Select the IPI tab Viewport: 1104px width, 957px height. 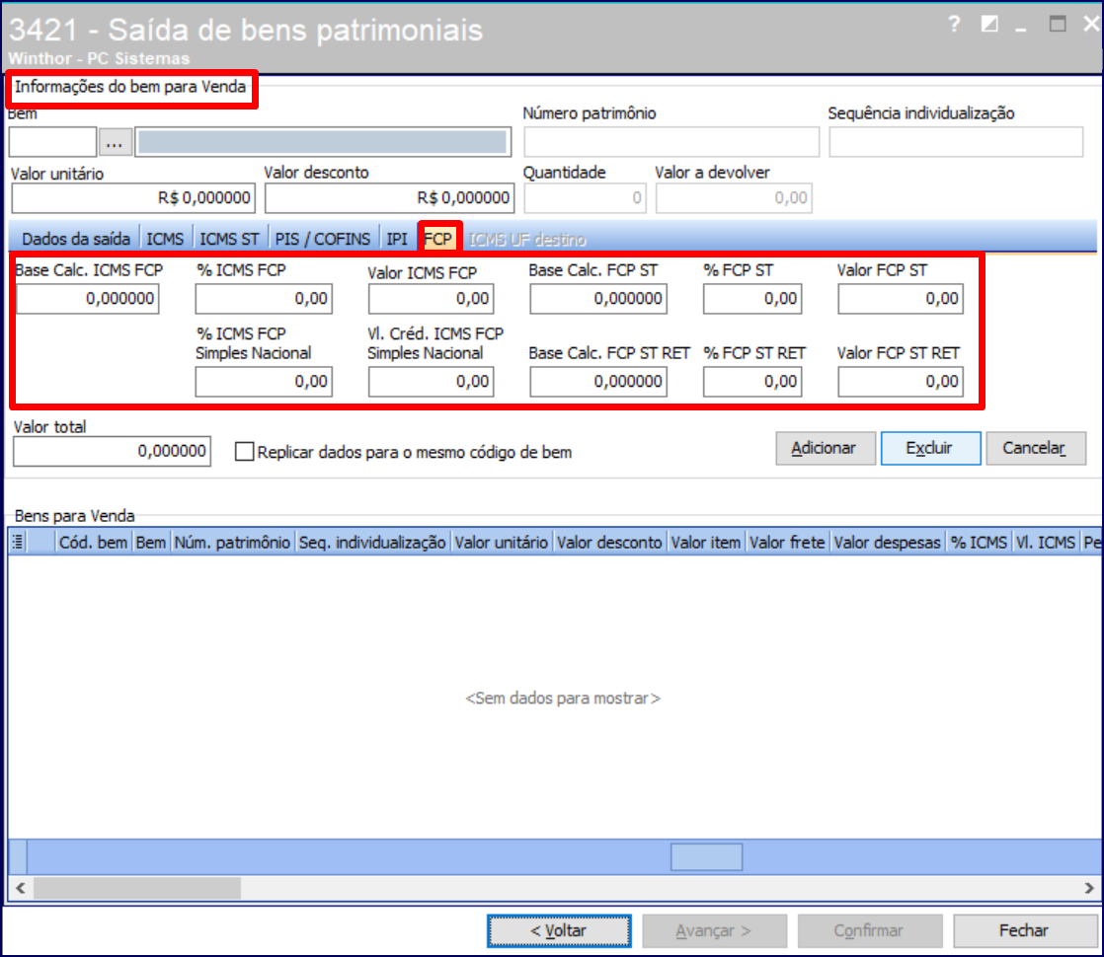(397, 239)
